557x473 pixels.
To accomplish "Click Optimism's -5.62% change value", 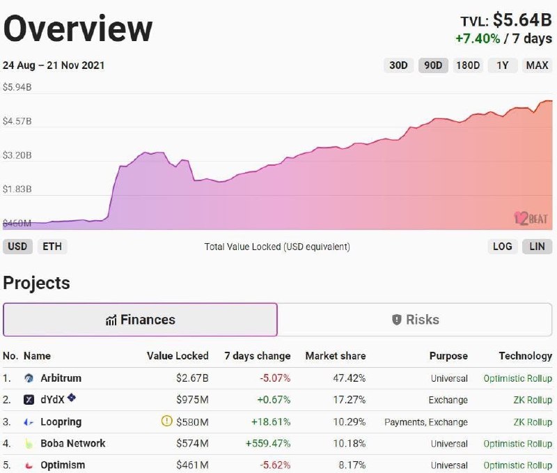I will (x=275, y=465).
